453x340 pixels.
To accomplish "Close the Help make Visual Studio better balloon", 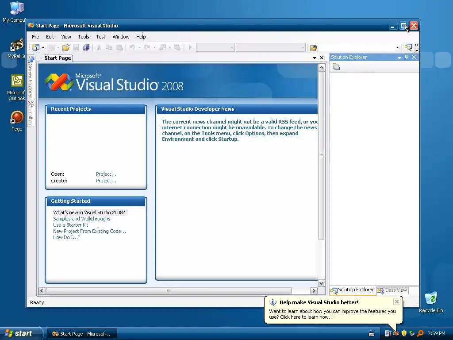I will [397, 301].
